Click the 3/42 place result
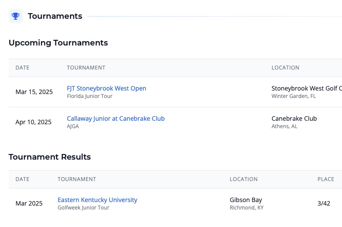 pyautogui.click(x=324, y=203)
